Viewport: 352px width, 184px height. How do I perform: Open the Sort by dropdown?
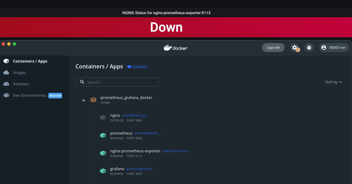click(334, 82)
